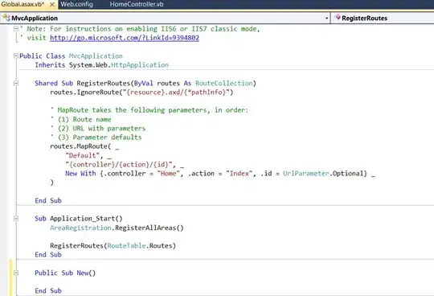
Task: Collapse the RegisterRoutes sub outline
Action: [16, 83]
